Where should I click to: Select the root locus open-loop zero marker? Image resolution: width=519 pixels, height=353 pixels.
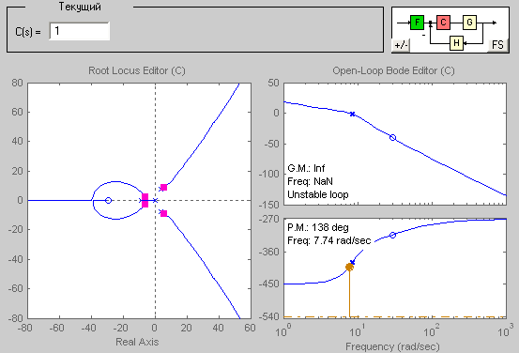[x=108, y=200]
